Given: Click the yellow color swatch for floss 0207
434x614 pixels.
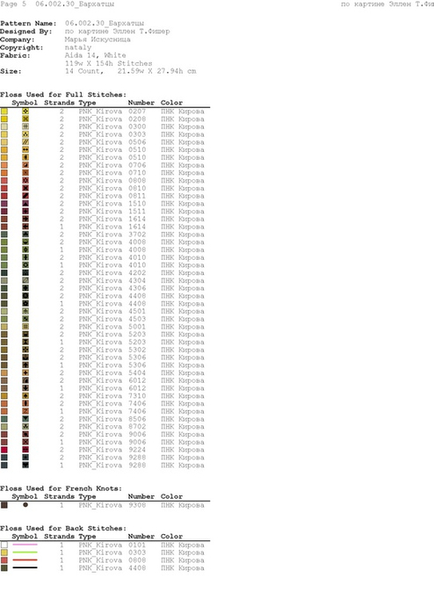Looking at the screenshot, I should 4,112.
